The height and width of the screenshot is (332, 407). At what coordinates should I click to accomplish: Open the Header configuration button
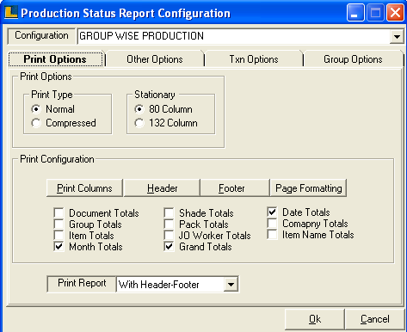click(162, 188)
